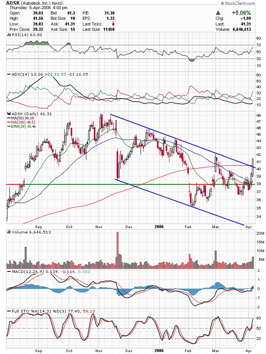Click the 2006 label on price chart axis
The width and height of the screenshot is (266, 354).
pos(159,227)
